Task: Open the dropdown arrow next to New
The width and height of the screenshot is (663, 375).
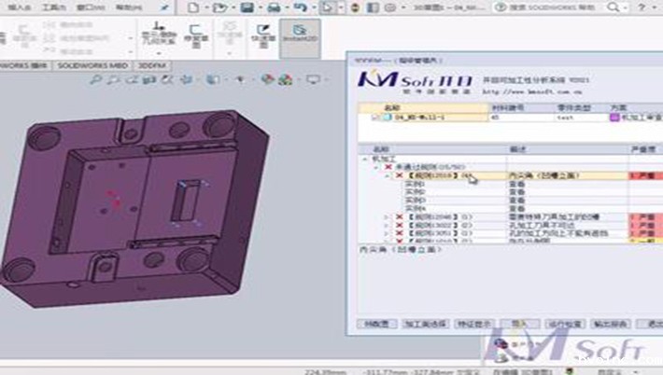Action: (206, 7)
